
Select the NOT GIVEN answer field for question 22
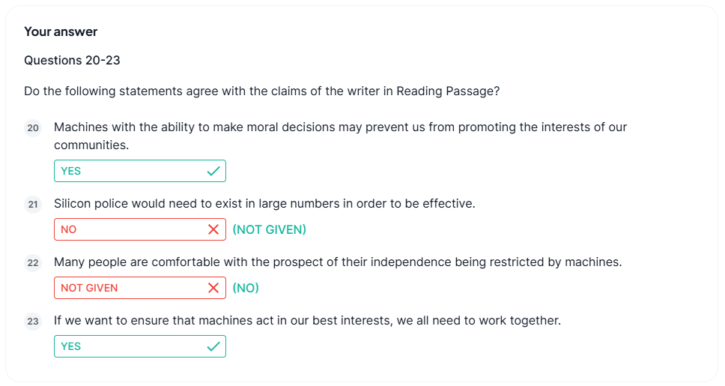click(127, 288)
